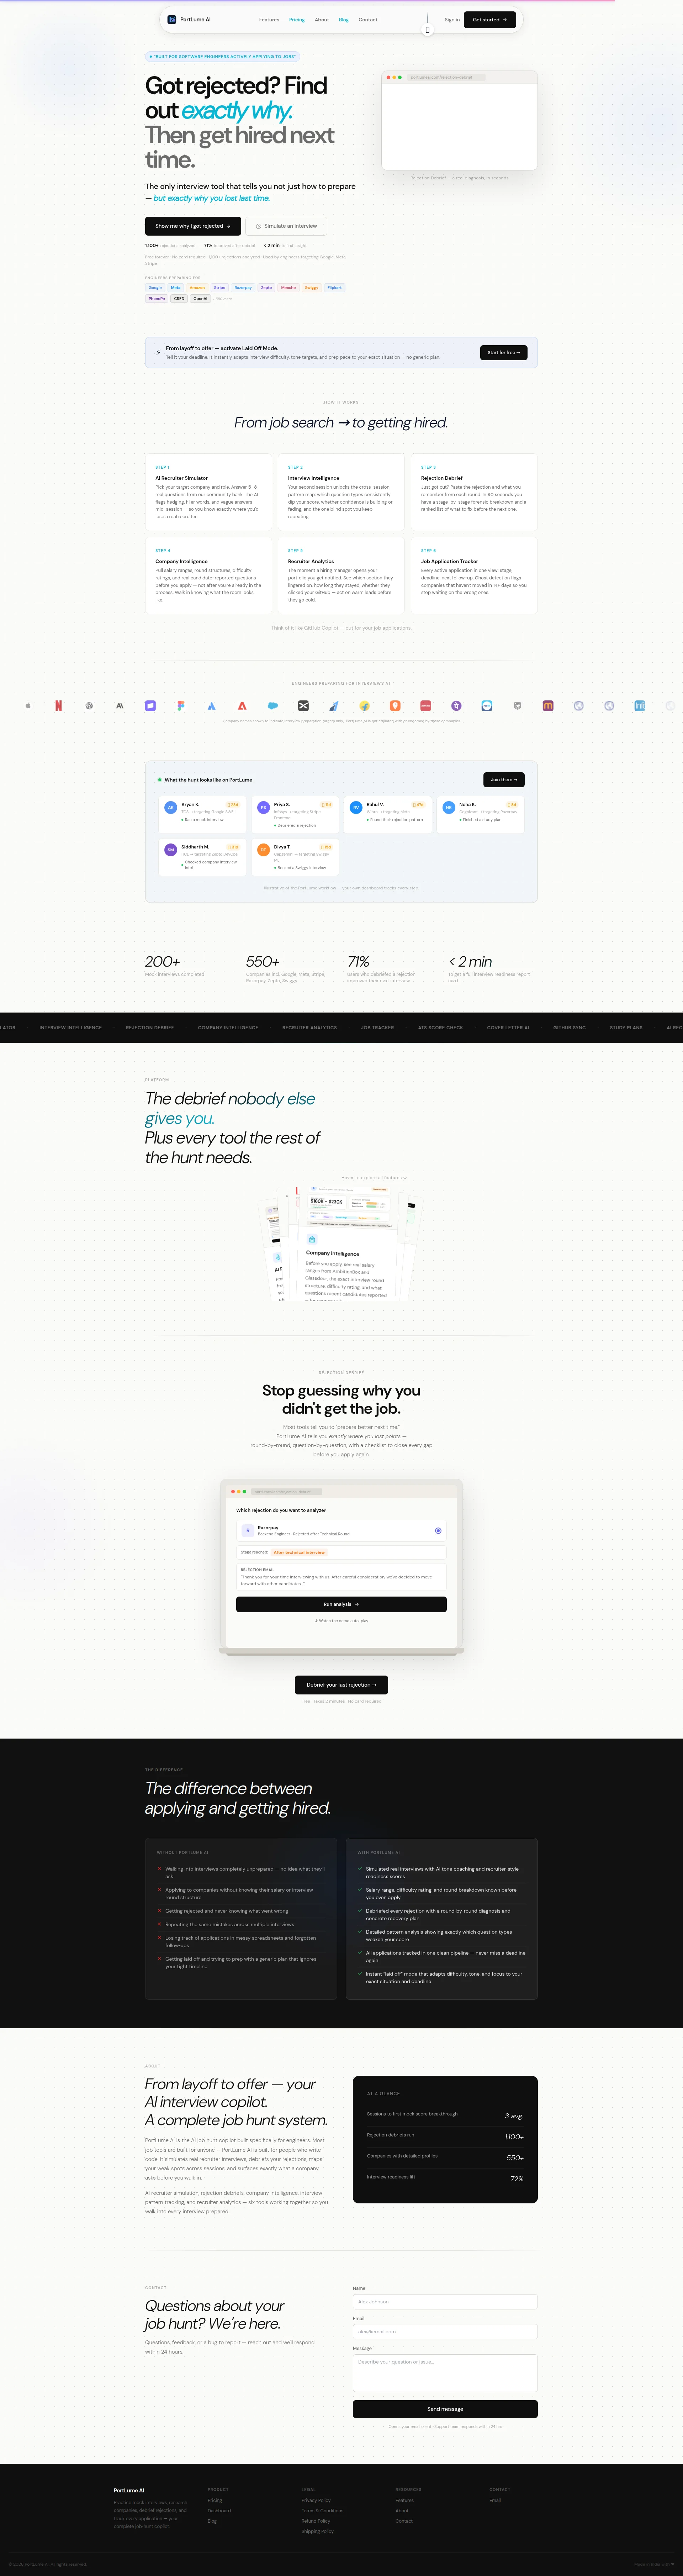Click the Figma logo in company strip
Viewport: 683px width, 2576px height.
tap(181, 706)
